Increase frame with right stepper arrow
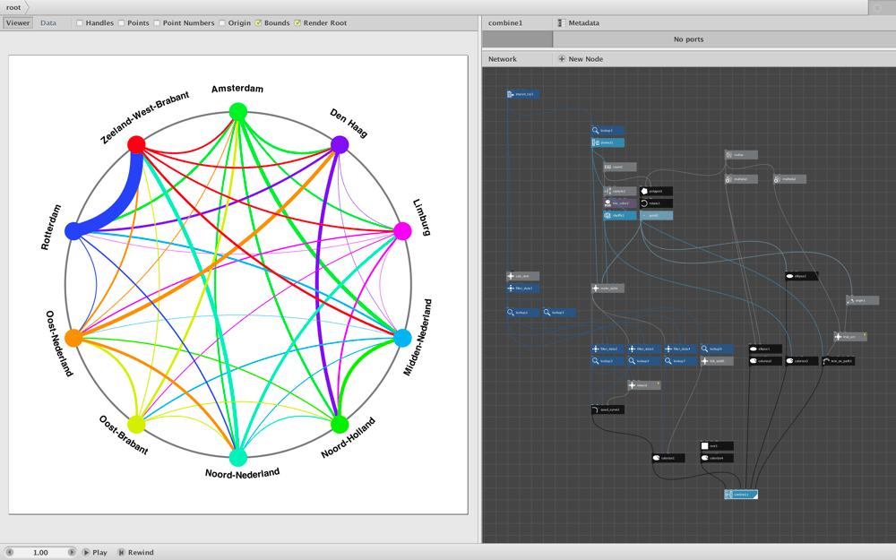The image size is (896, 560). [72, 552]
